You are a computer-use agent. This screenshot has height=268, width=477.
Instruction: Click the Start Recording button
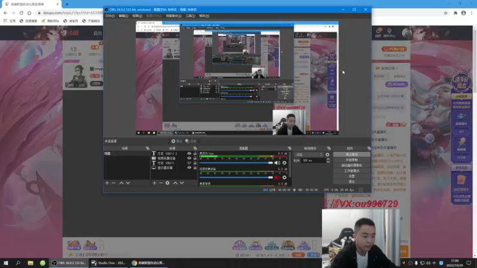tap(351, 160)
